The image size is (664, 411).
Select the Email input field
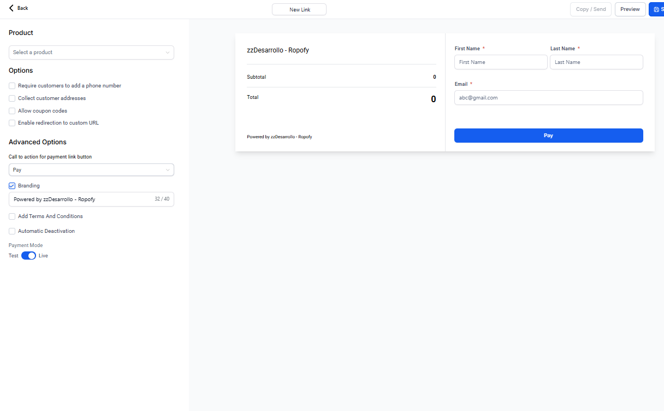coord(548,98)
